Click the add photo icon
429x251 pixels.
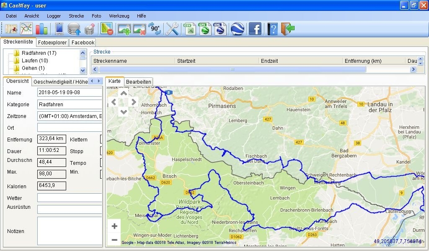[x=124, y=29]
